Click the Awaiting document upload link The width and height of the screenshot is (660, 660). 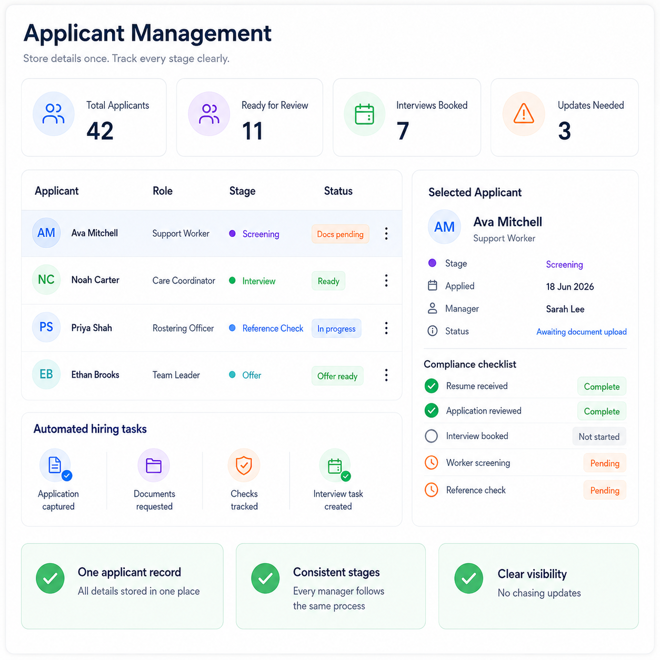[x=582, y=332]
